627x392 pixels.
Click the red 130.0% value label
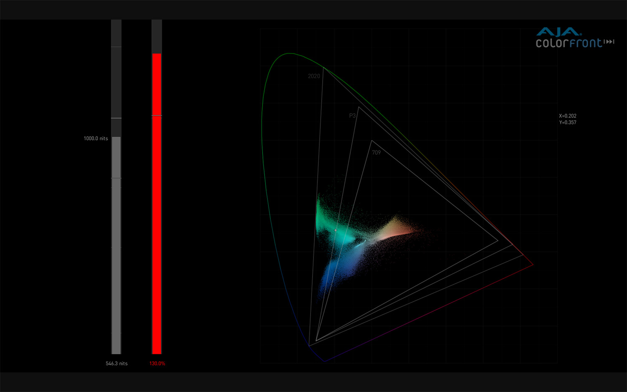[157, 364]
